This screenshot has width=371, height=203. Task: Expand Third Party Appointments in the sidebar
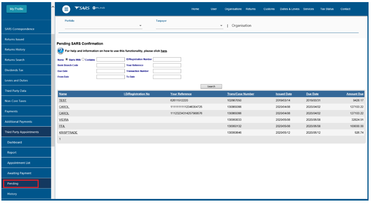(22, 132)
